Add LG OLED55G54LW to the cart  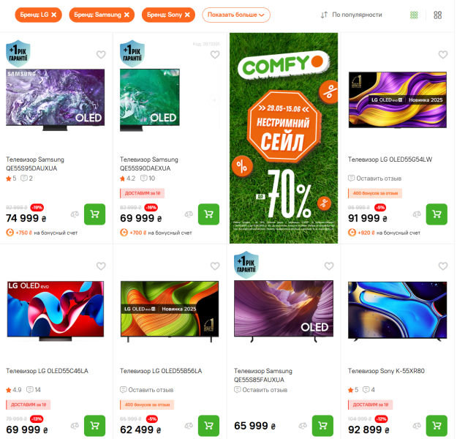pos(437,214)
